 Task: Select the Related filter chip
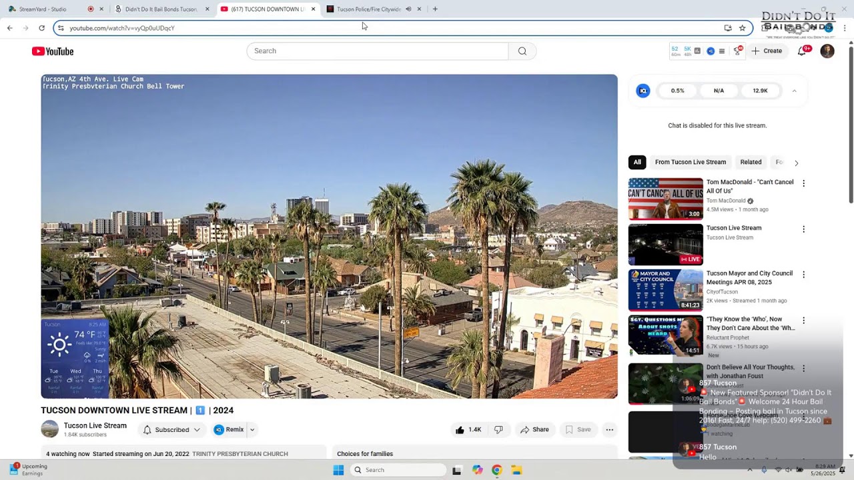(751, 162)
